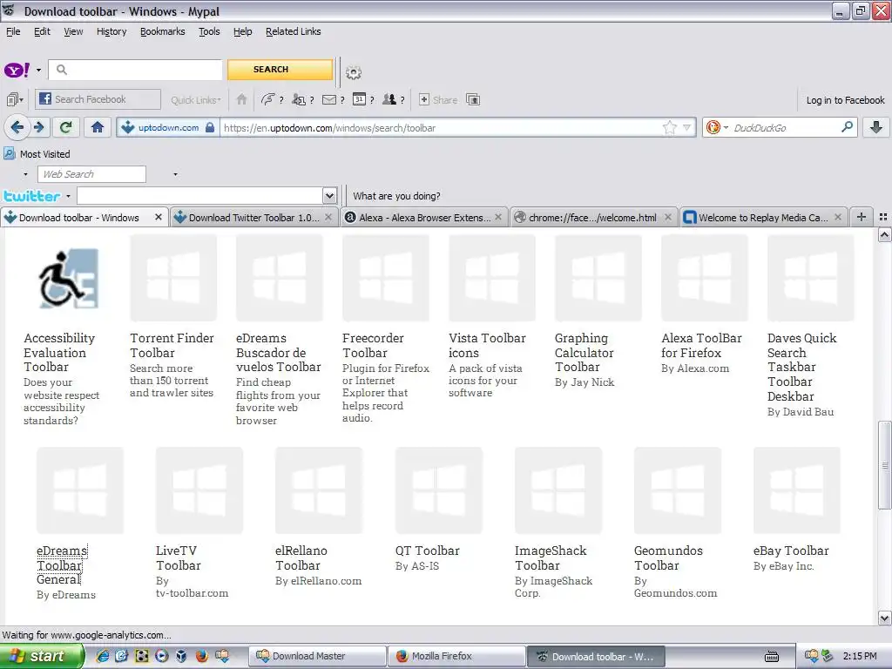Screen dimensions: 892x669
Task: Open Facebook messages envelope icon
Action: tap(328, 99)
